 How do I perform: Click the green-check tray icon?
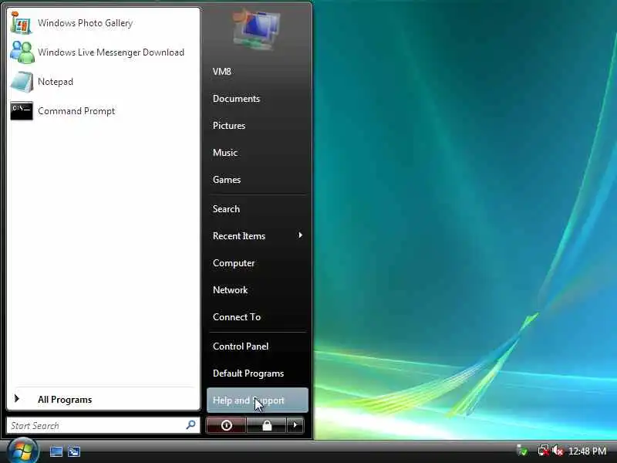522,451
